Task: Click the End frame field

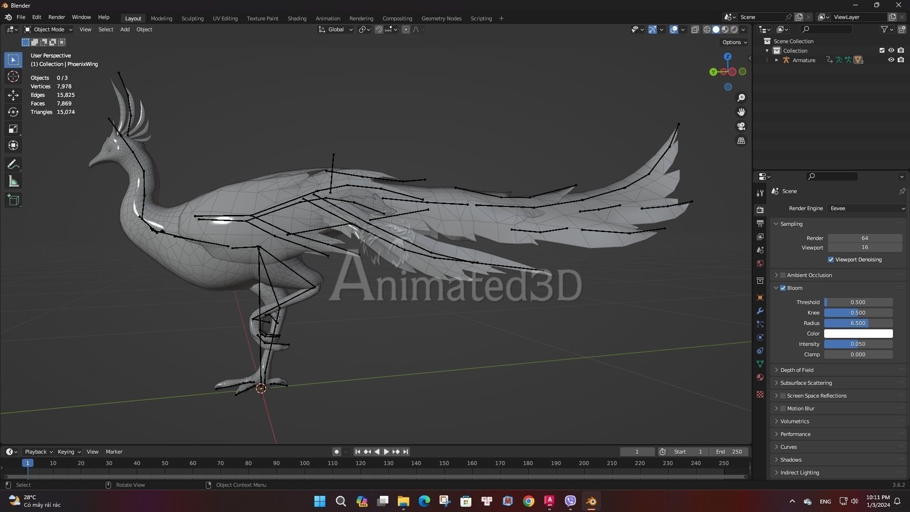Action: 728,452
